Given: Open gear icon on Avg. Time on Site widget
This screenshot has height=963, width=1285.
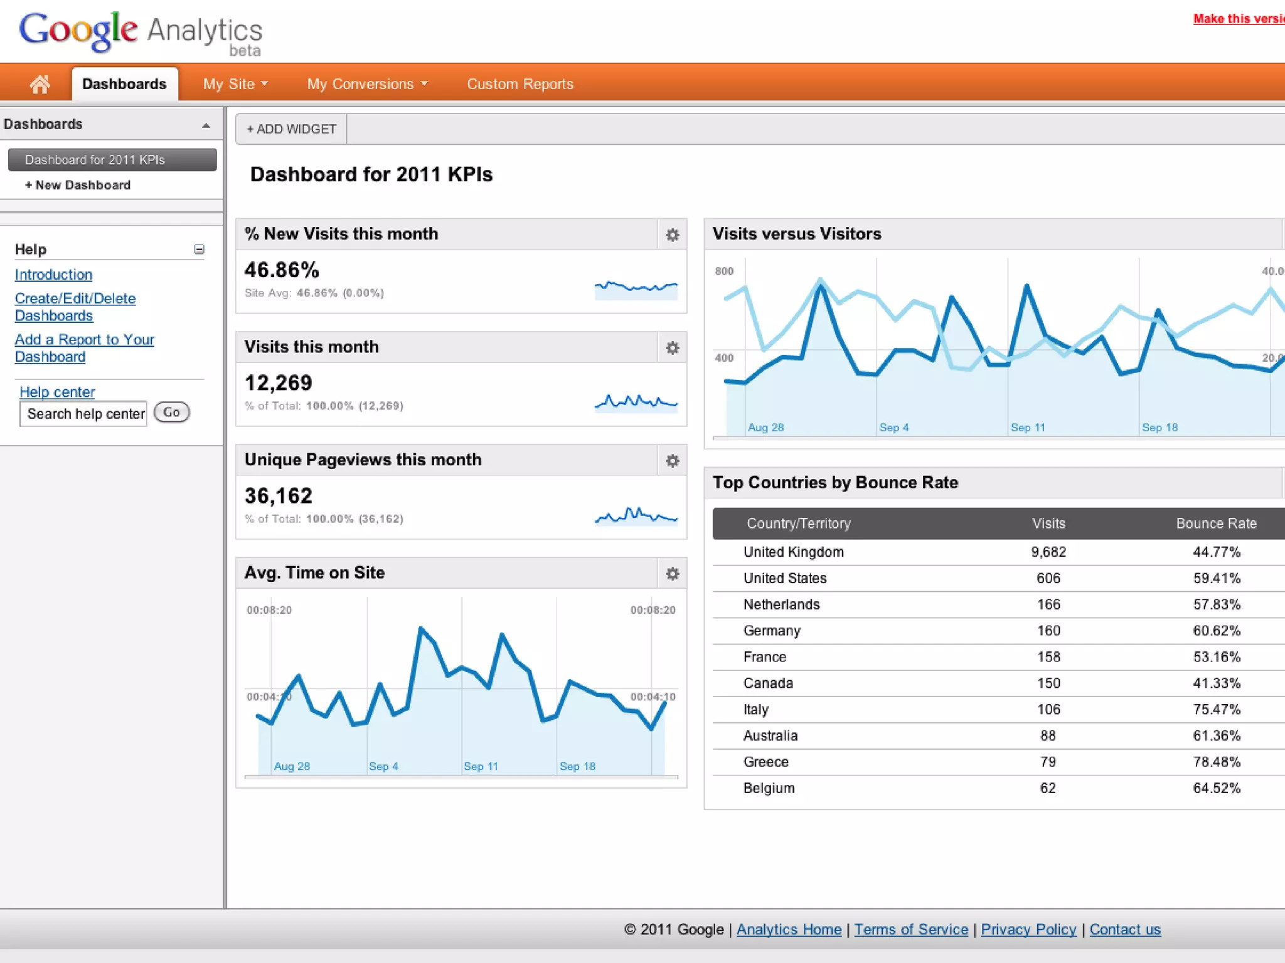Looking at the screenshot, I should point(672,574).
